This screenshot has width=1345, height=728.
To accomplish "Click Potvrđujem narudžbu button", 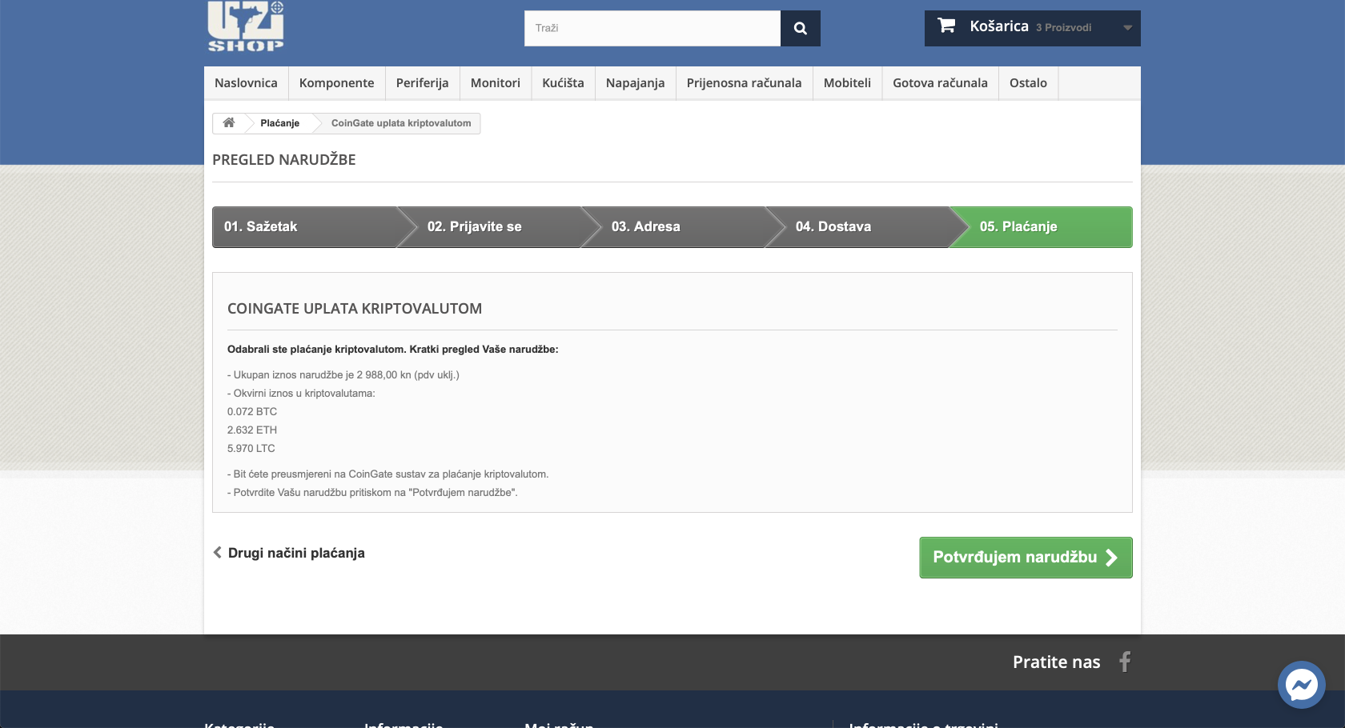I will (x=1026, y=558).
